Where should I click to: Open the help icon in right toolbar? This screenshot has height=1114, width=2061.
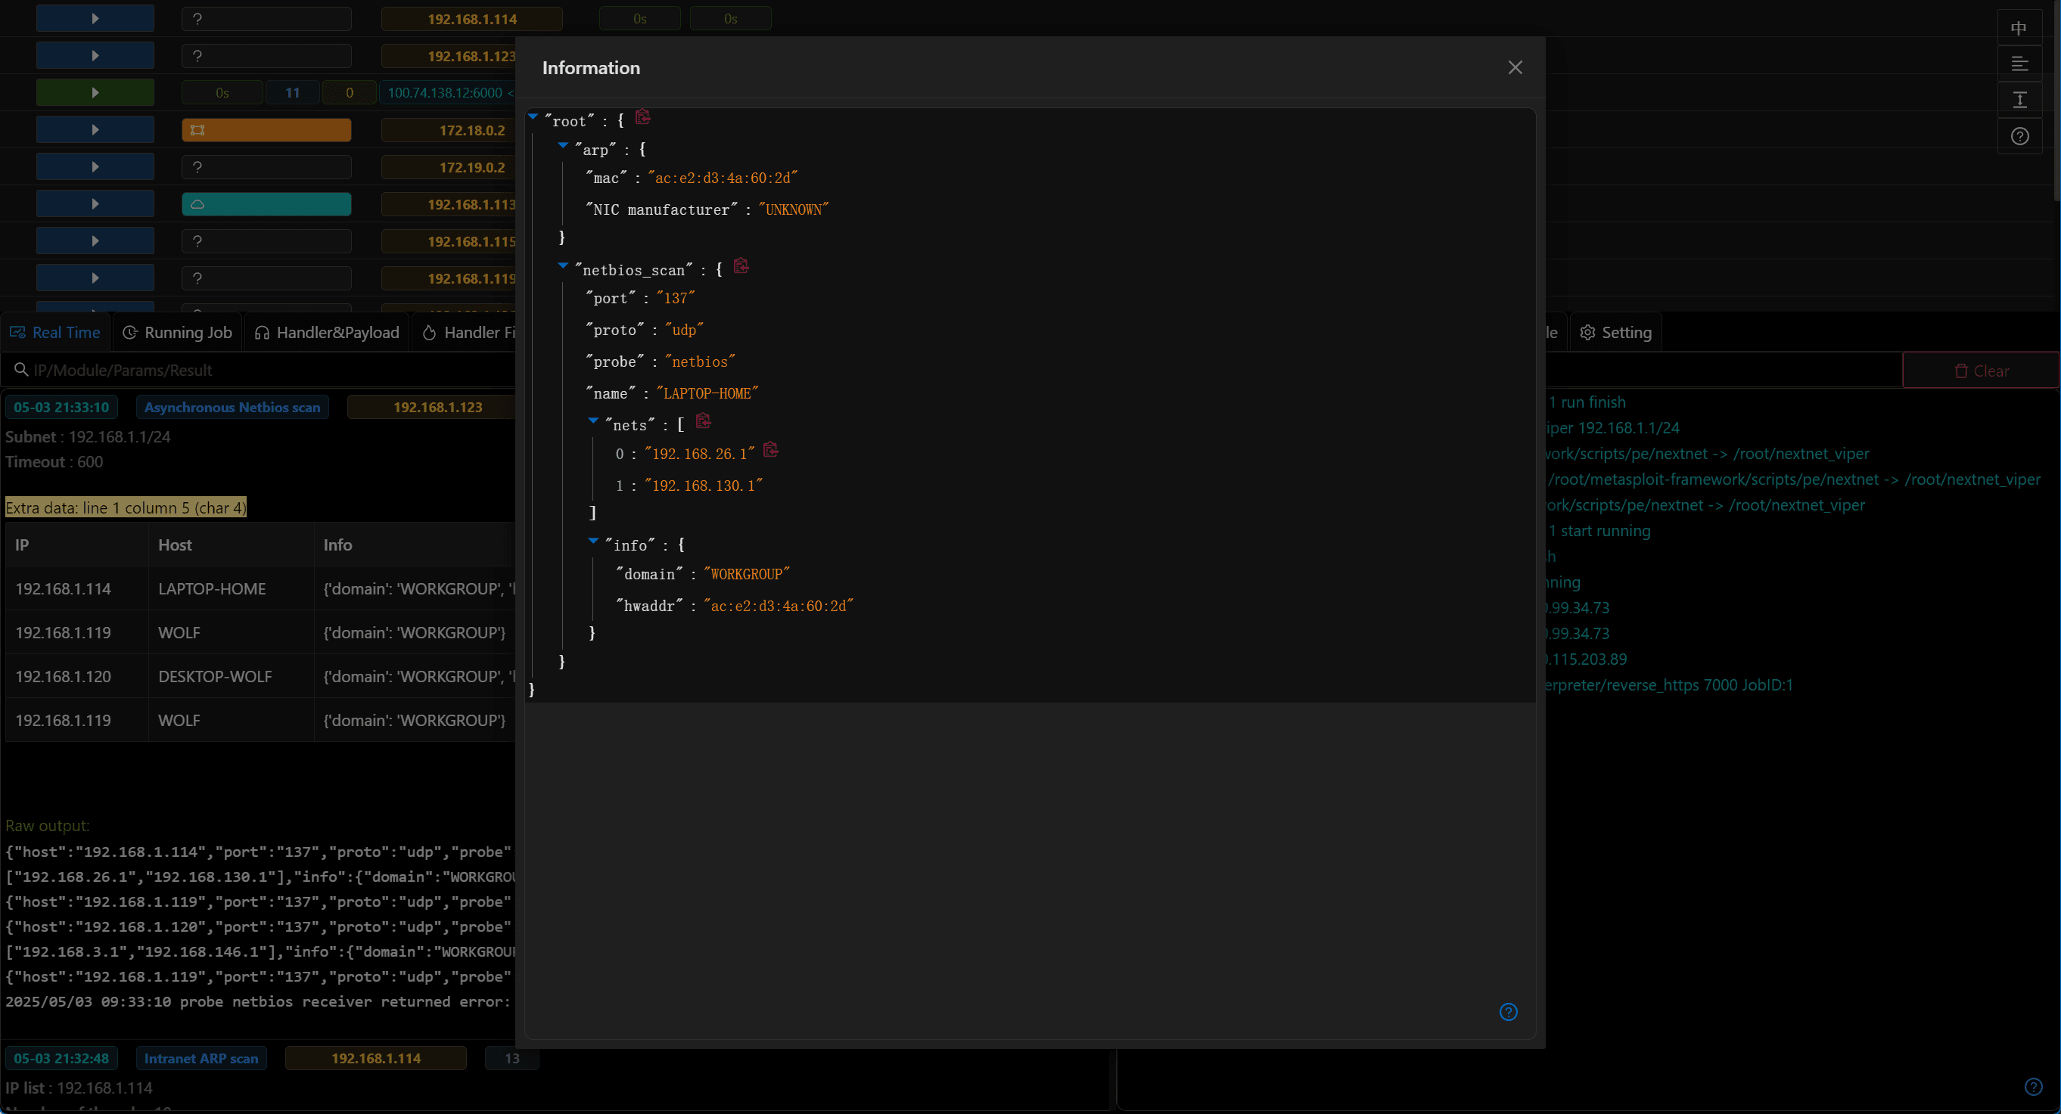tap(2019, 136)
